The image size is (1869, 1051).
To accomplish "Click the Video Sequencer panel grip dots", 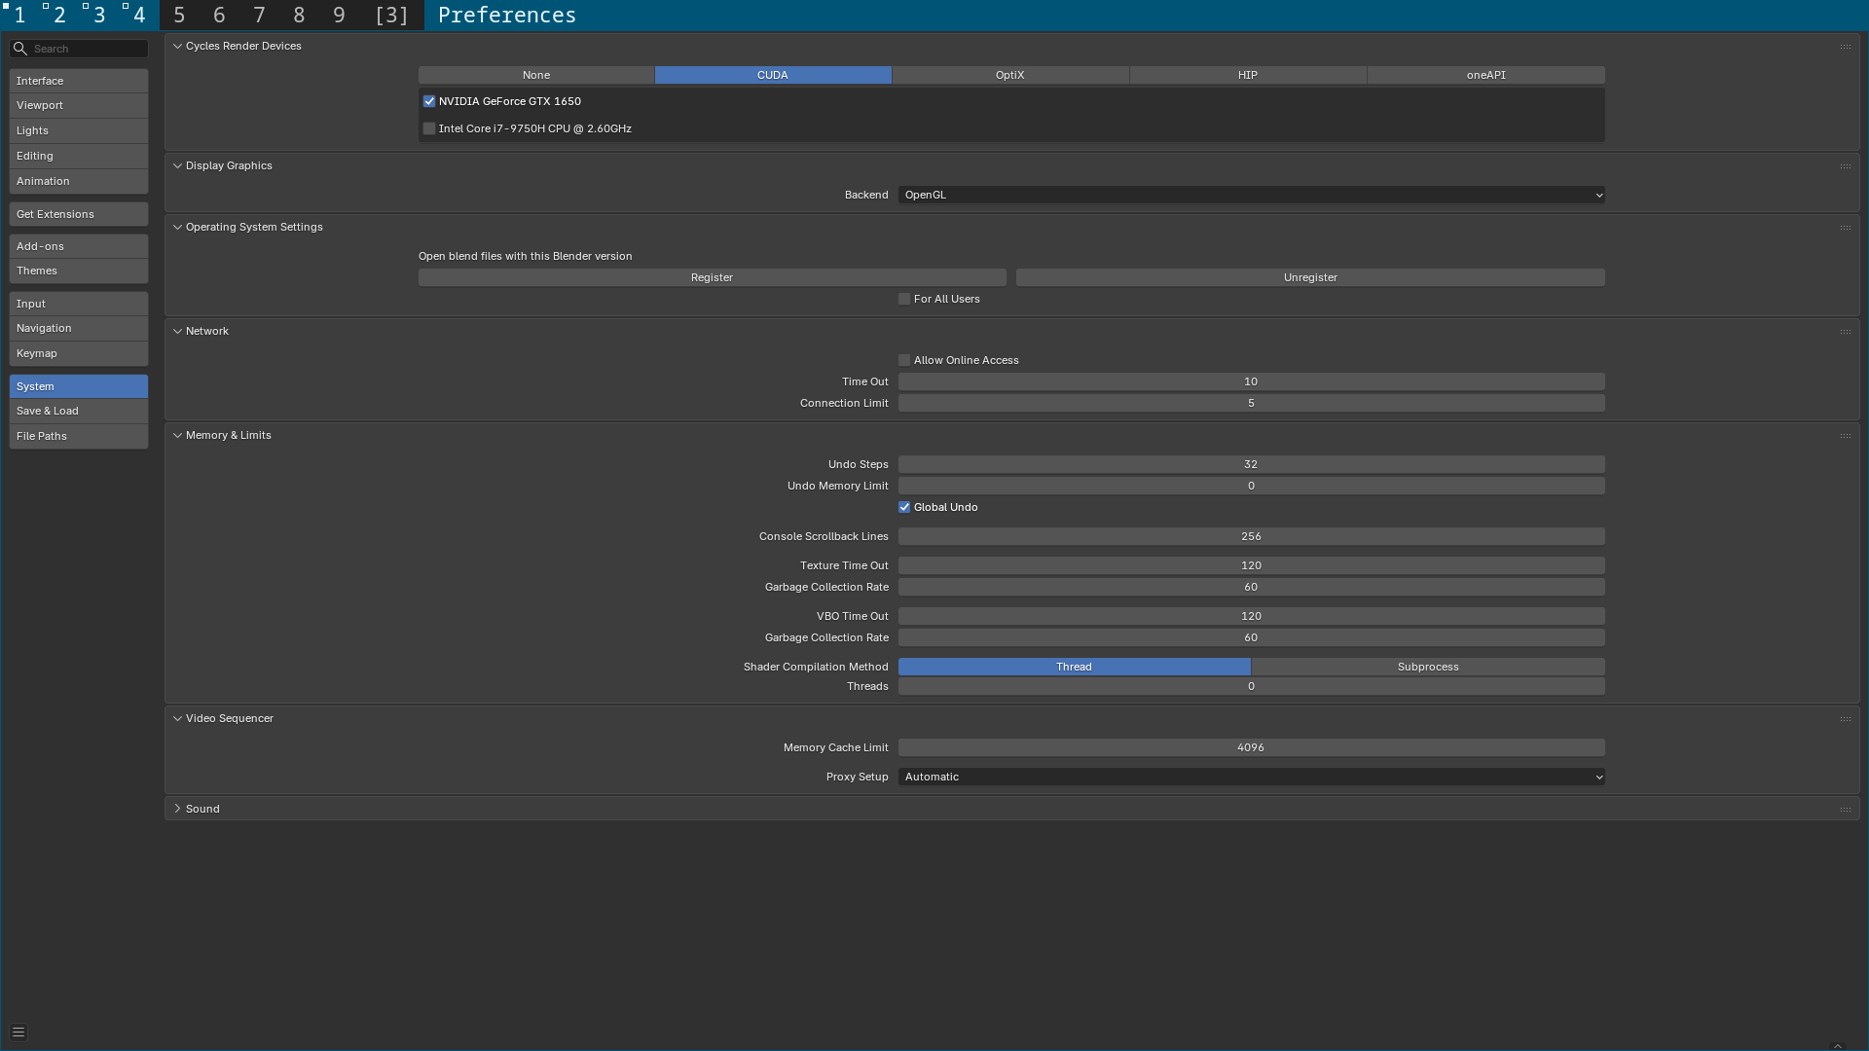I will pyautogui.click(x=1845, y=719).
